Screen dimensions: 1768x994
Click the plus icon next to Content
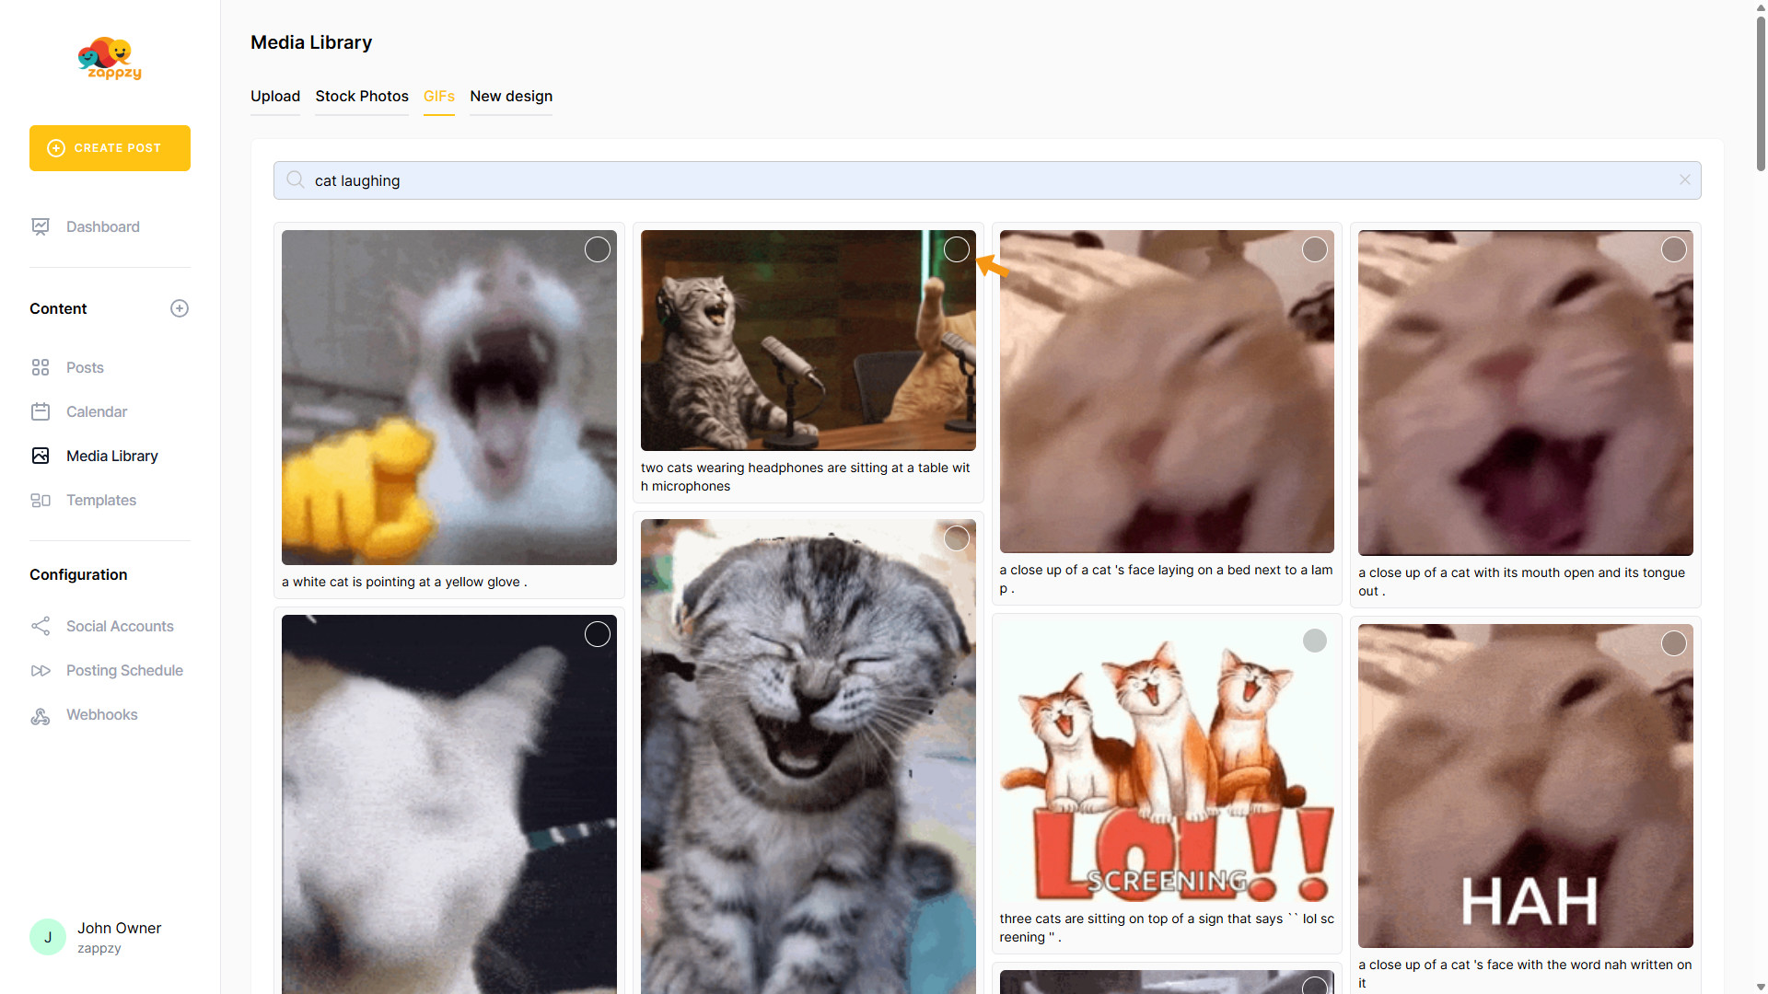coord(180,308)
